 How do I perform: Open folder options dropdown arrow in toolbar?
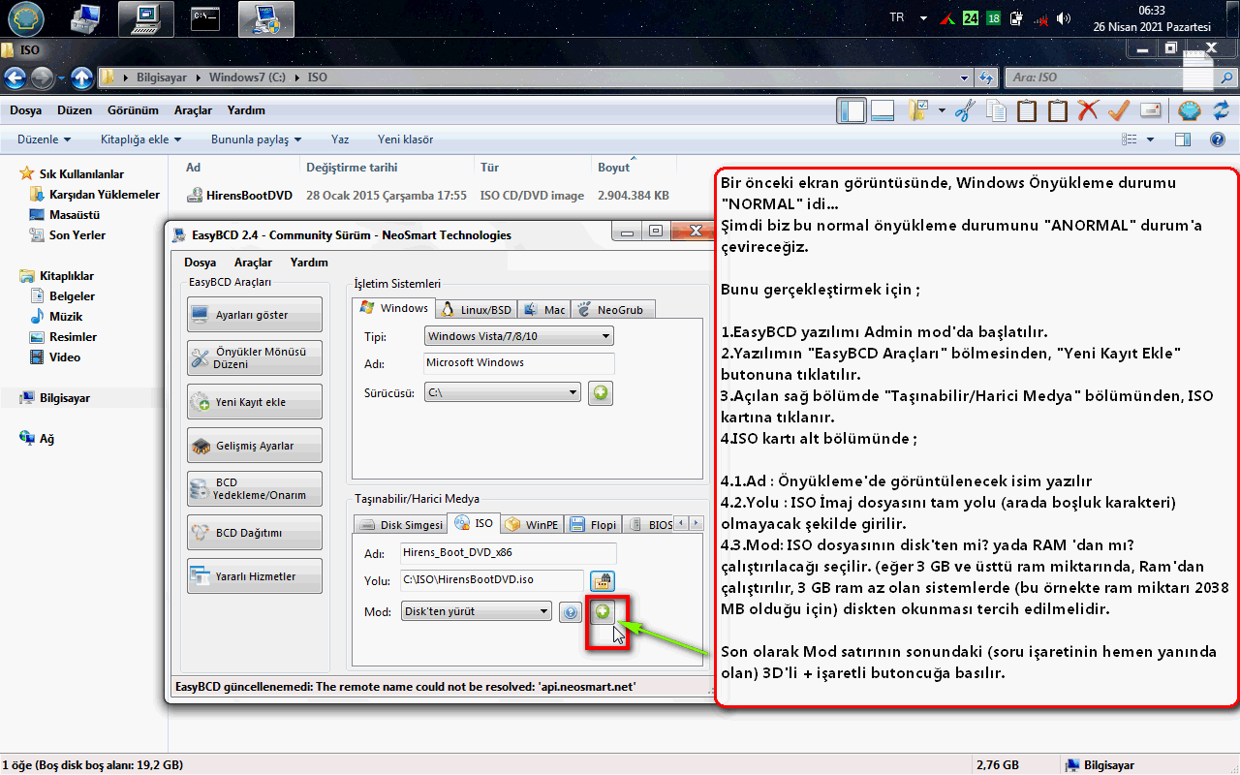coord(942,110)
